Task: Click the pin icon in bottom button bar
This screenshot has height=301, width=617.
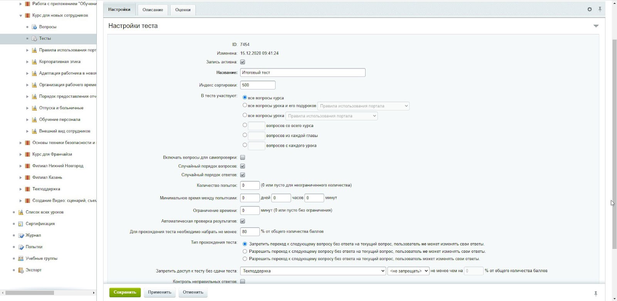Action: (596, 294)
